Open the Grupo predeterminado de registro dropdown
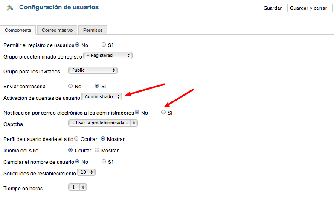The height and width of the screenshot is (200, 334). point(108,55)
